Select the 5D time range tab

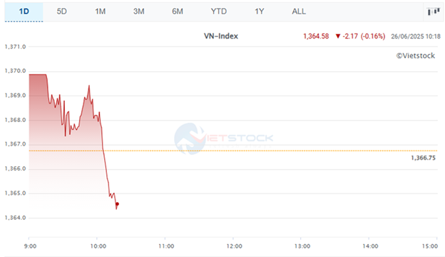click(x=61, y=11)
